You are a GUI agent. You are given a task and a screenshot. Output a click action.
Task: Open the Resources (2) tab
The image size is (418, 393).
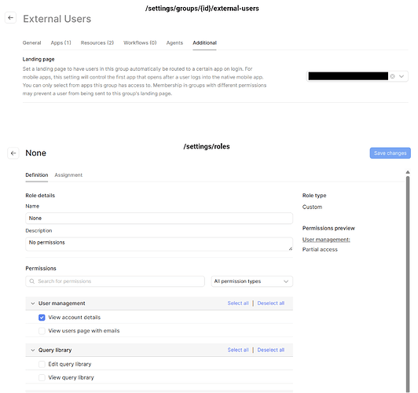pos(97,42)
